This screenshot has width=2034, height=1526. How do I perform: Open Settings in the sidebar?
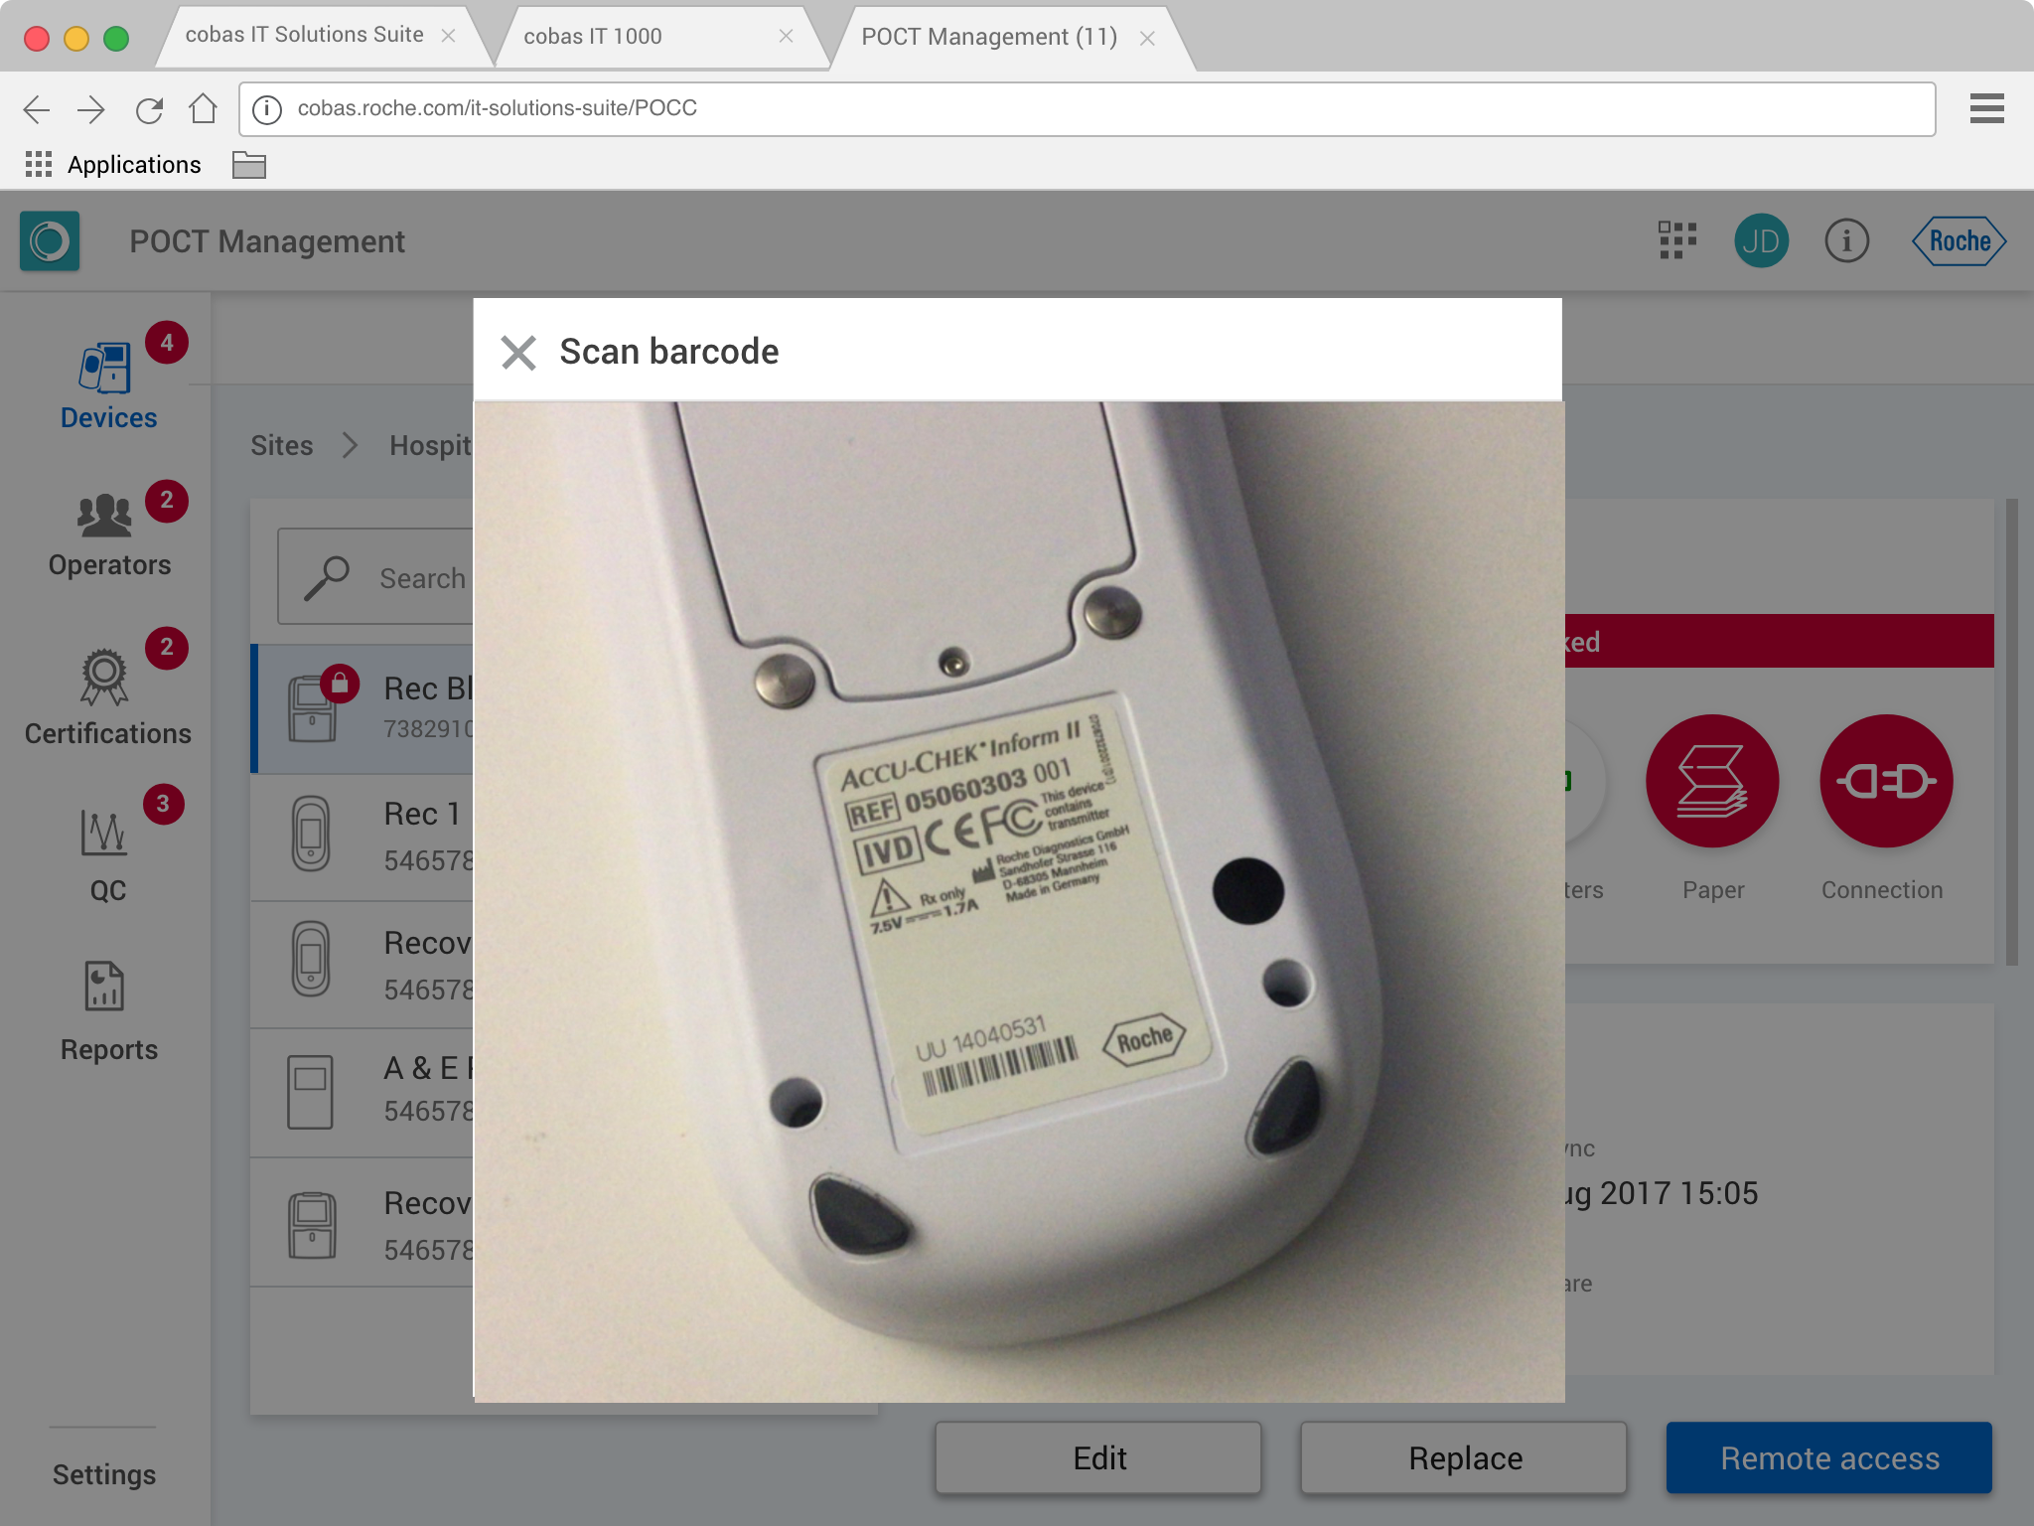(103, 1474)
